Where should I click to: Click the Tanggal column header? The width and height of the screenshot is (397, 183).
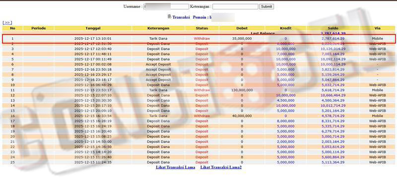tap(93, 28)
